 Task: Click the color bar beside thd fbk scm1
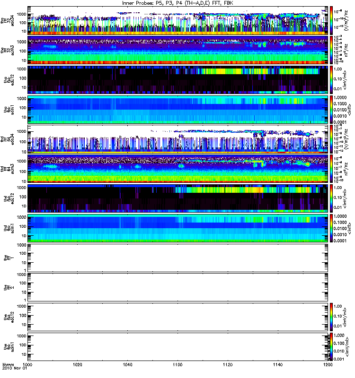point(331,228)
